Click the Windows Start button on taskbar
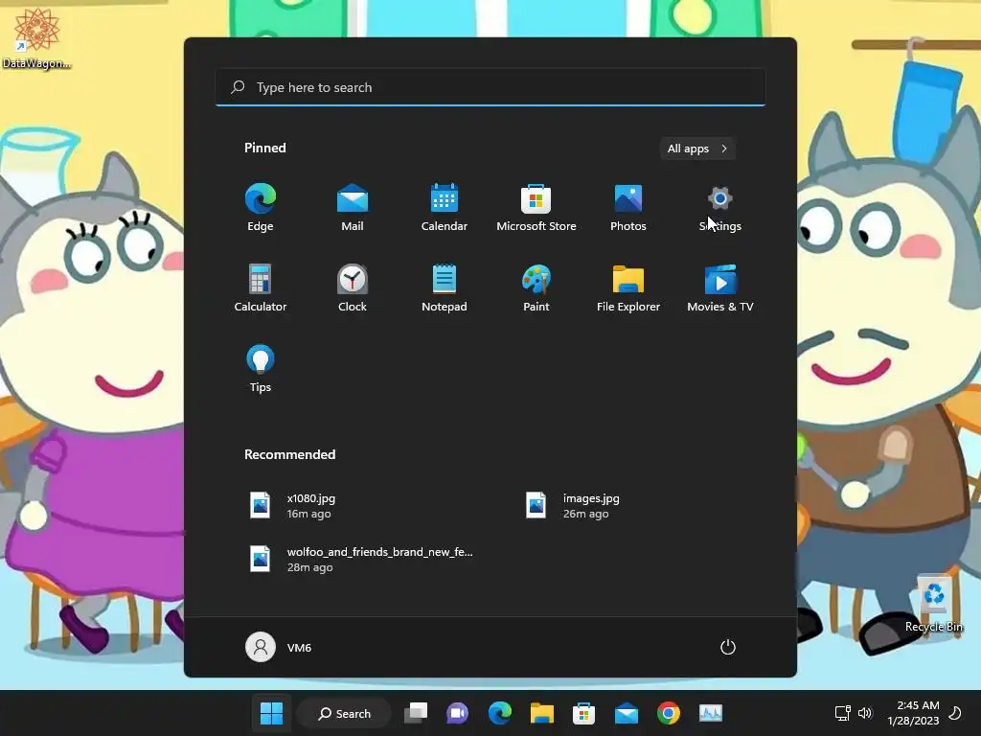 point(271,713)
